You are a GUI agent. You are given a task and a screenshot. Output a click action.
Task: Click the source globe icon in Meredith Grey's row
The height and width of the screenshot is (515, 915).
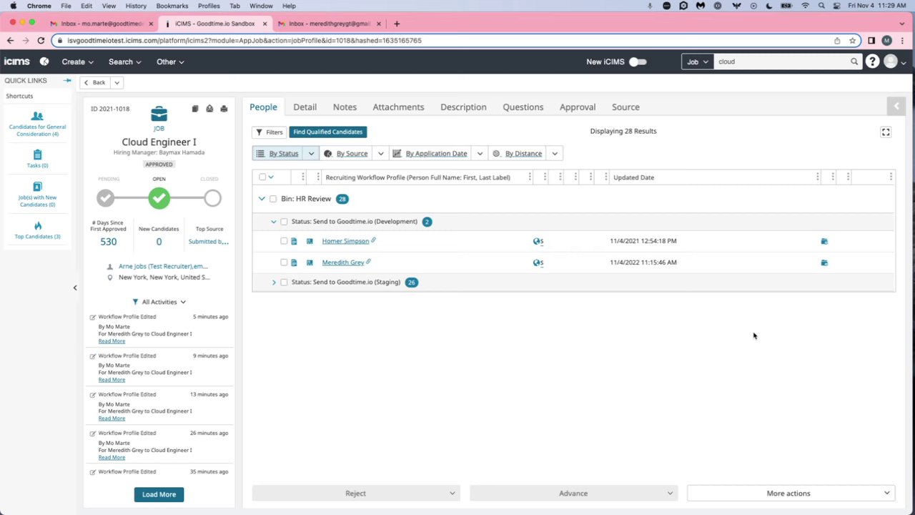click(x=538, y=263)
